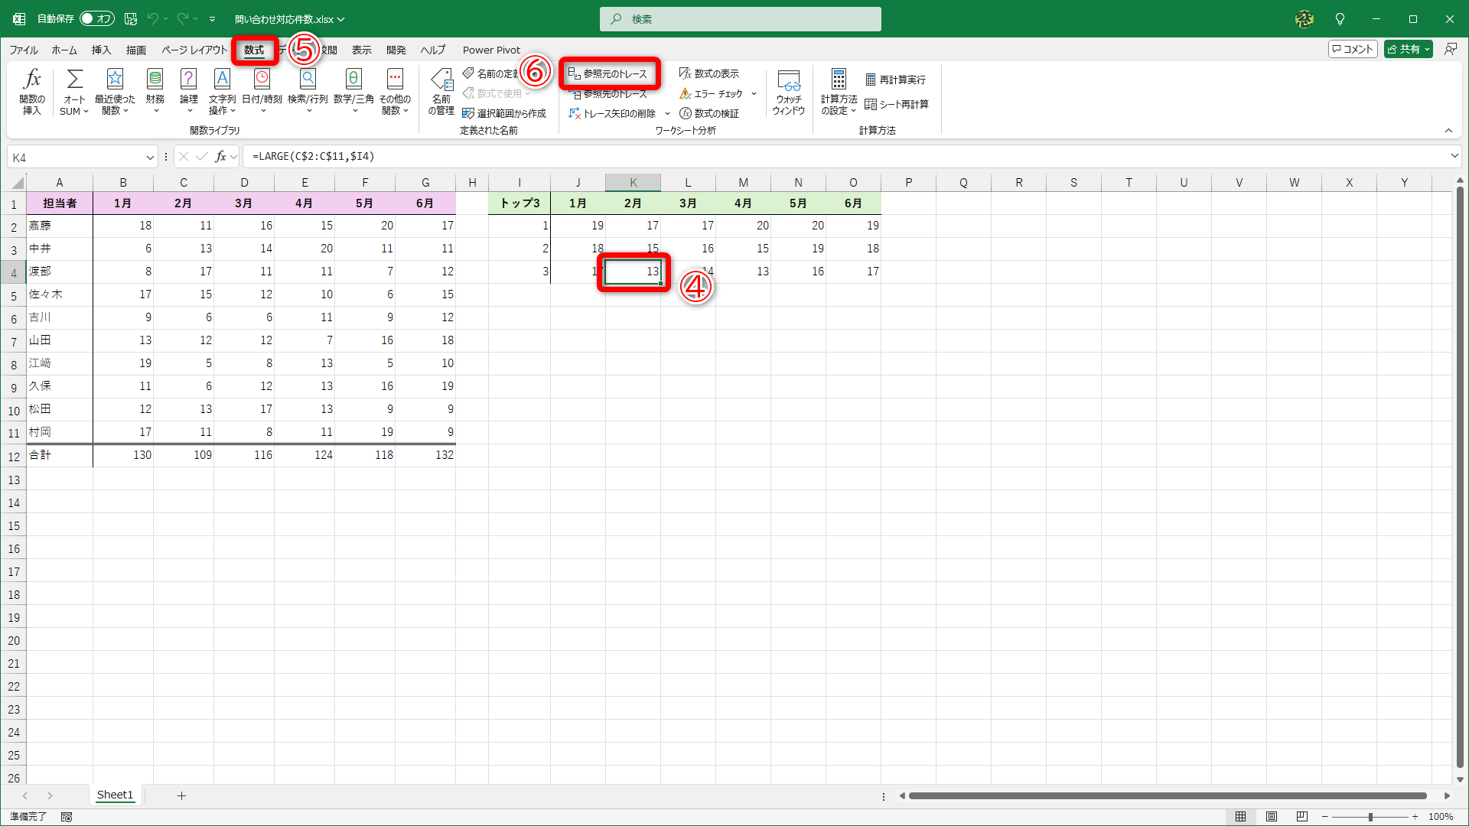
Task: Toggle the AutoSave (自動保存) switch
Action: [97, 18]
